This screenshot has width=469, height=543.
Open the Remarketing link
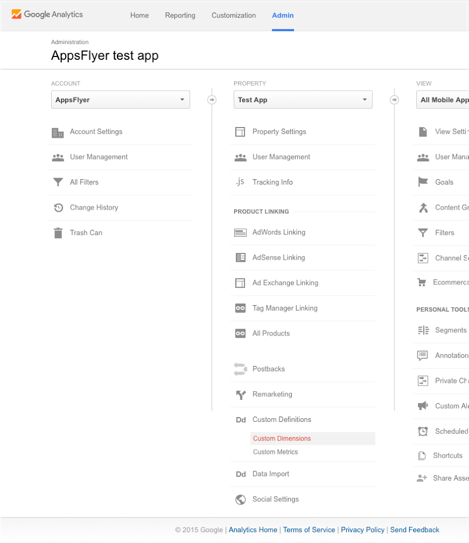272,394
